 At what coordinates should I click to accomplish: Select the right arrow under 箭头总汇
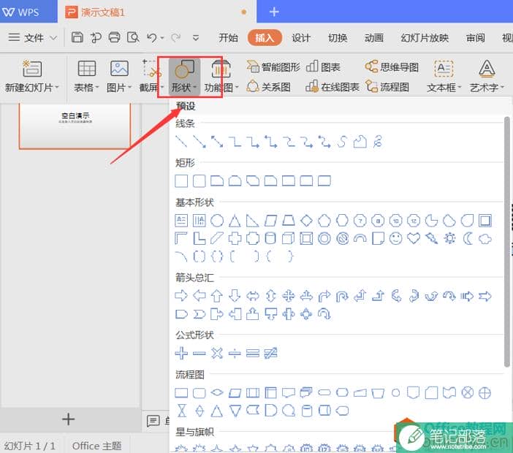181,296
